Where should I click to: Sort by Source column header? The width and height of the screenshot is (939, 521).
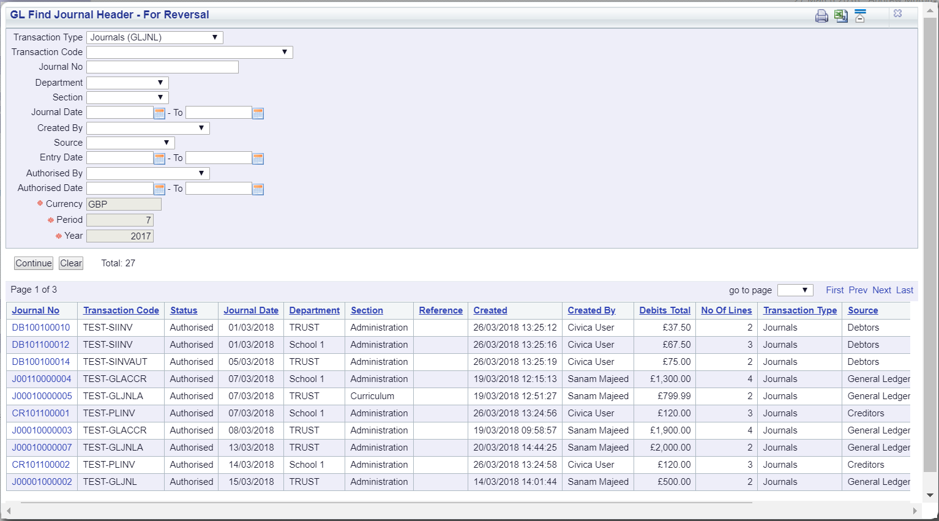click(862, 310)
